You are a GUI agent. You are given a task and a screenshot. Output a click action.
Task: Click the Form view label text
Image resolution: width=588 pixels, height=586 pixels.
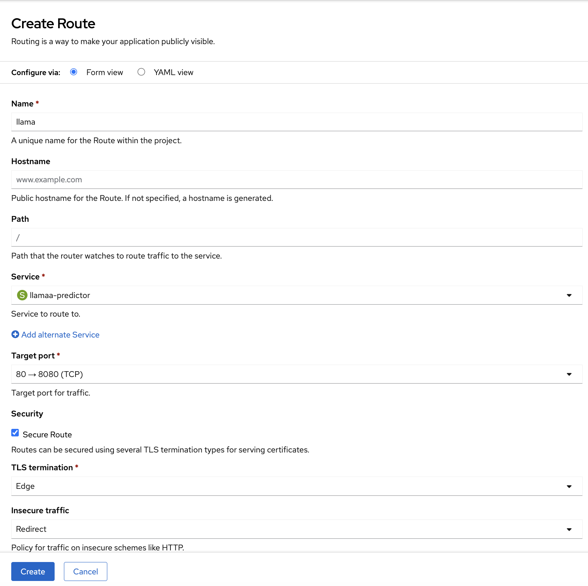click(x=105, y=72)
